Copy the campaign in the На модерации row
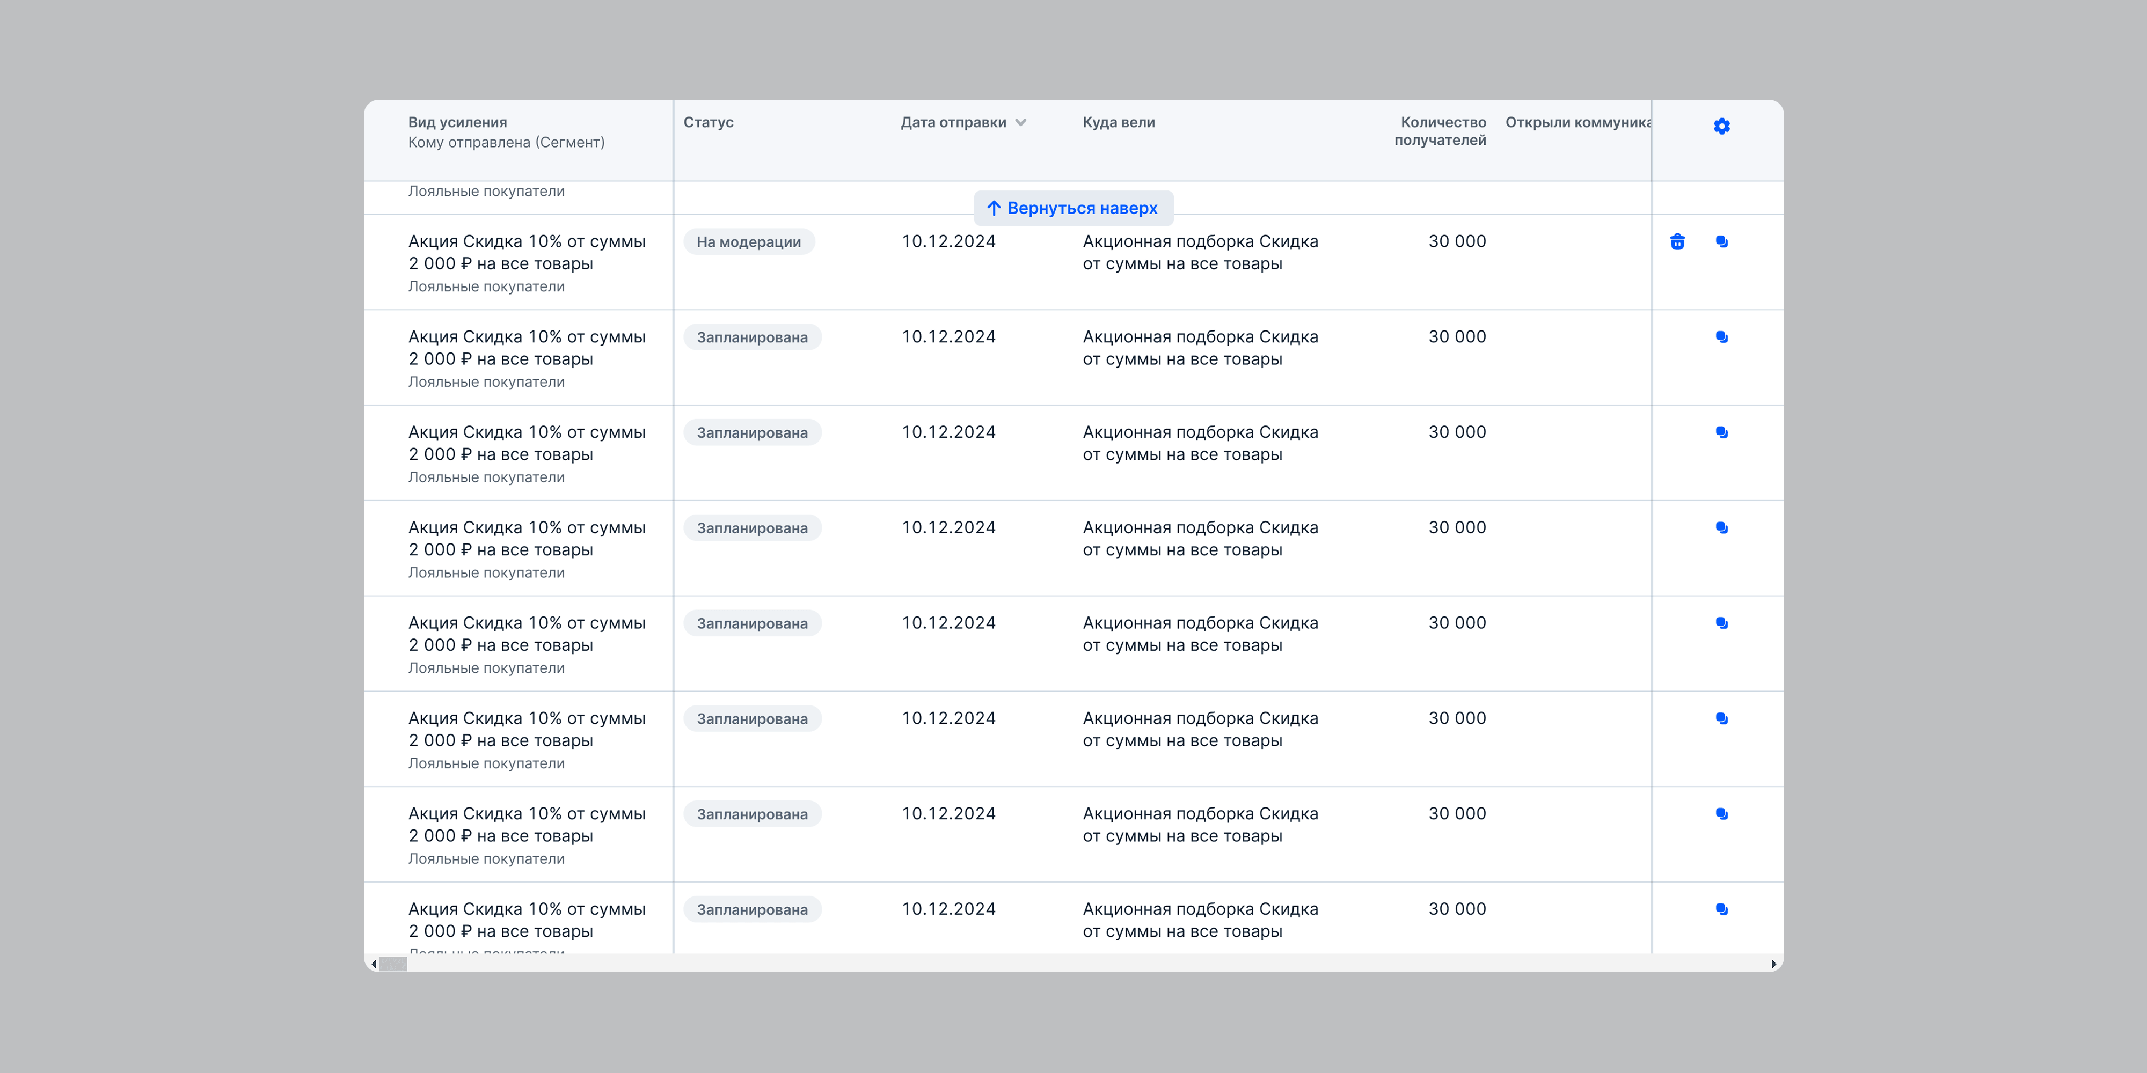 (x=1721, y=241)
